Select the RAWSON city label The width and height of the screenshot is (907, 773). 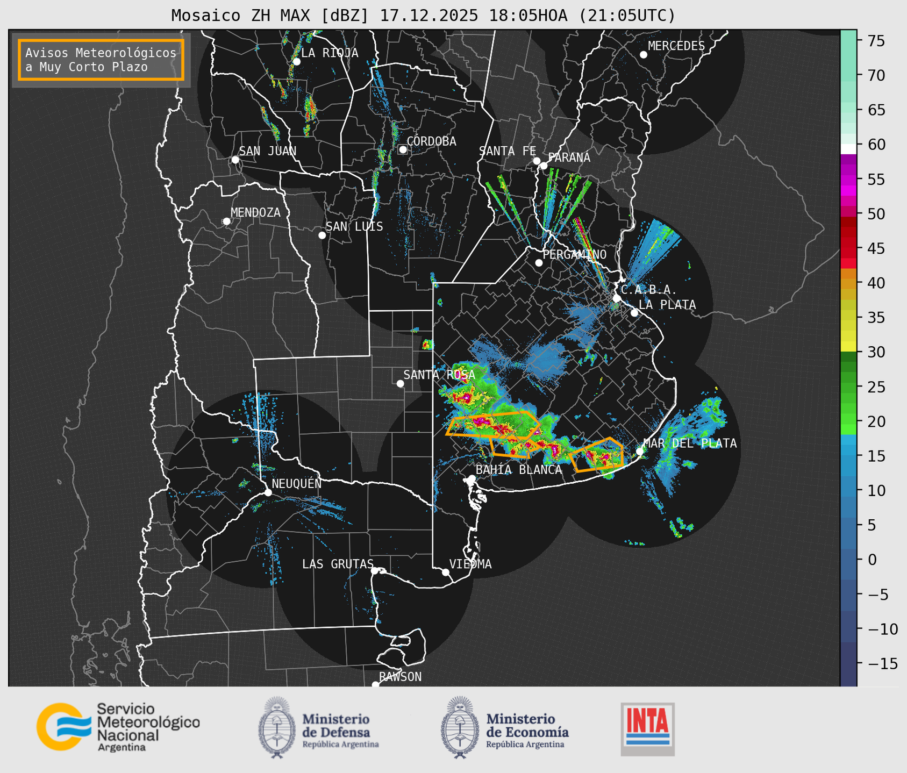[x=400, y=677]
